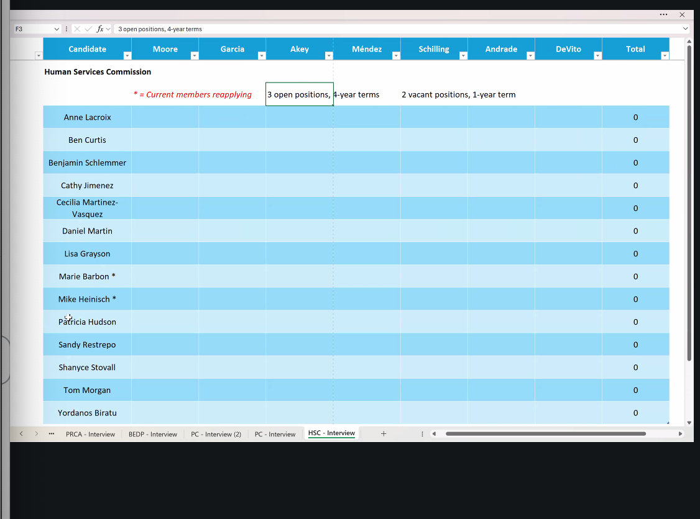Switch to the BEDP - Interview sheet tab
This screenshot has height=519, width=700.
click(153, 434)
